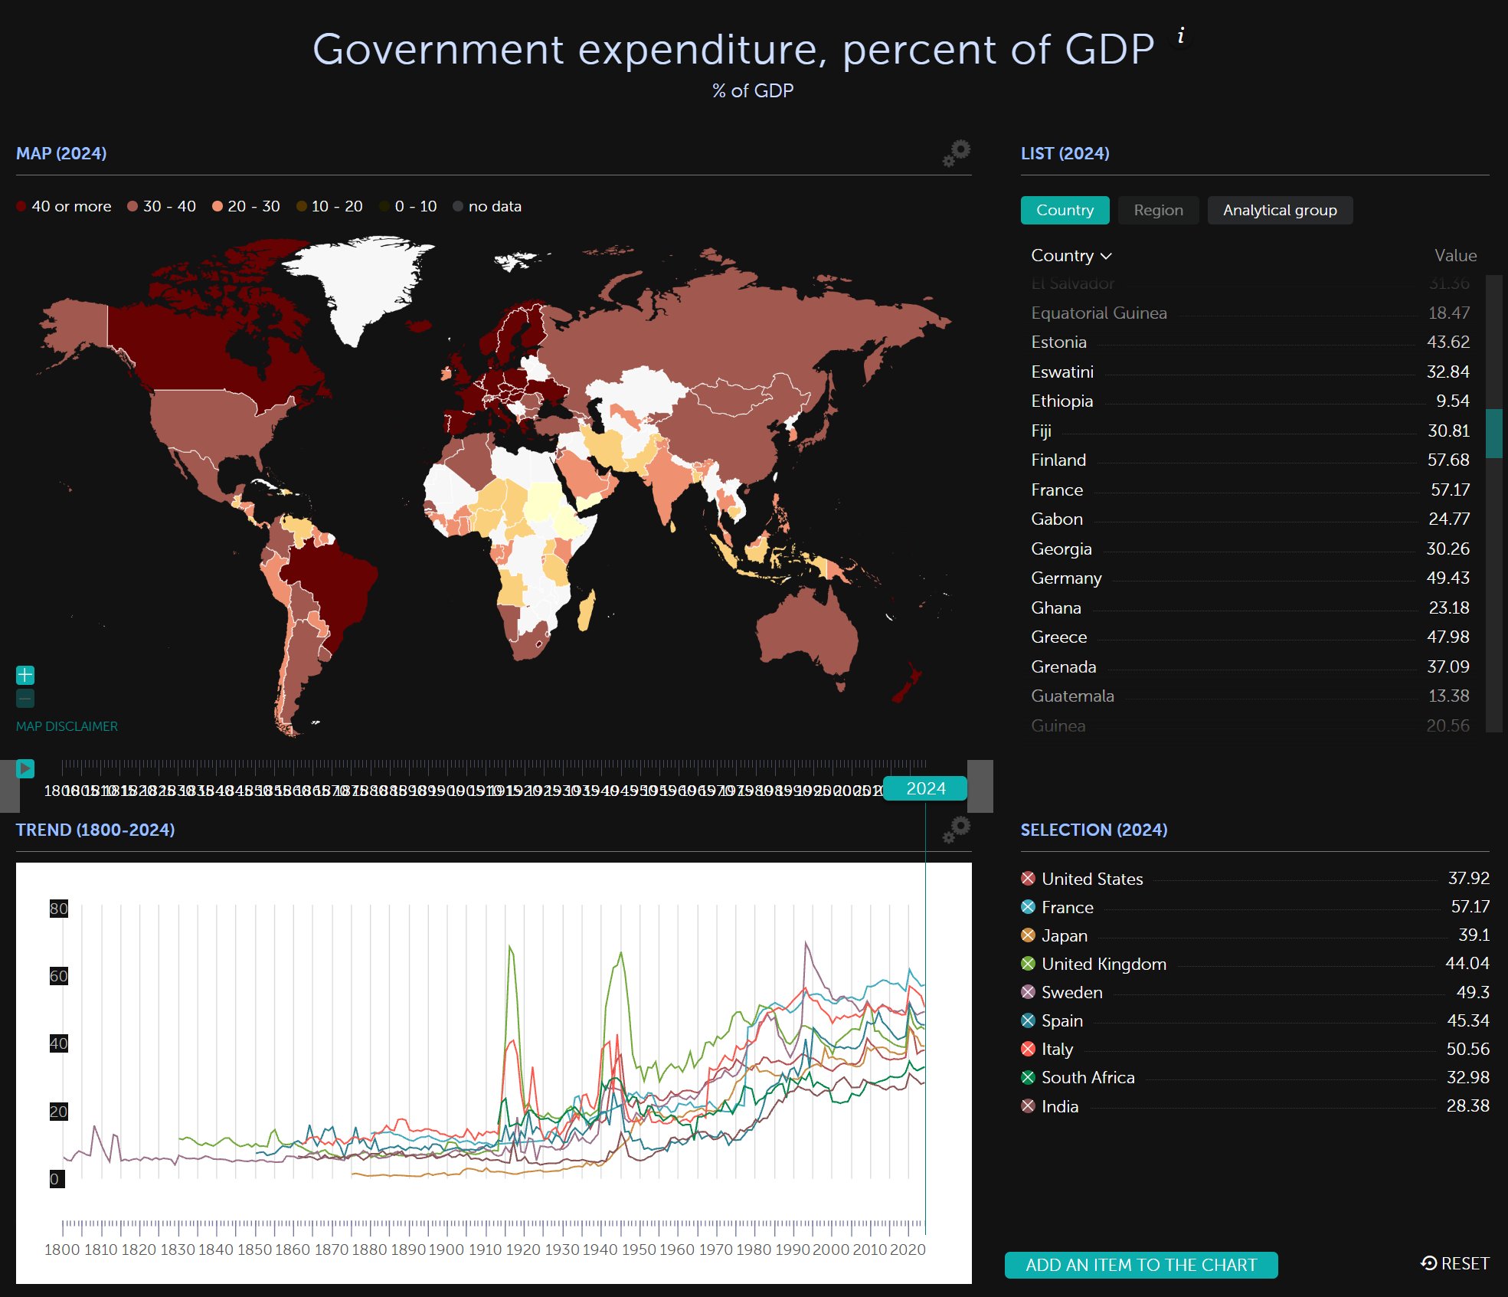Select Estonia in the country list

[x=1250, y=342]
